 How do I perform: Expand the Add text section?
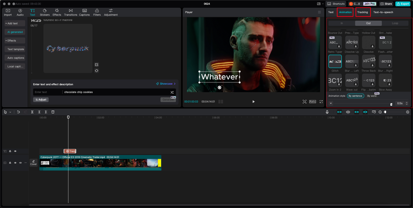(15, 23)
